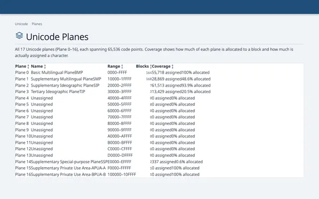Viewport: 319px width, 199px height.
Task: Open Supplementary Private Use Area-B row
Action: 159,175
